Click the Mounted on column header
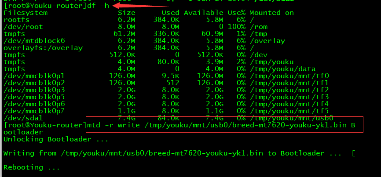 pos(271,13)
